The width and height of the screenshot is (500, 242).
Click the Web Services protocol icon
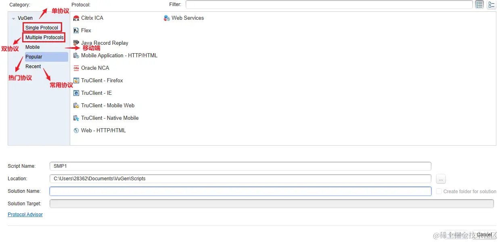coord(167,18)
